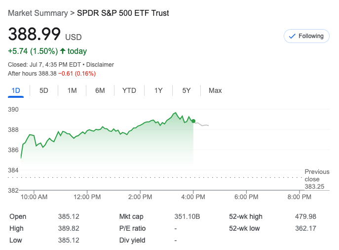Screen dimensions: 339x250
Task: Select the 1Y chart range
Action: tap(158, 90)
